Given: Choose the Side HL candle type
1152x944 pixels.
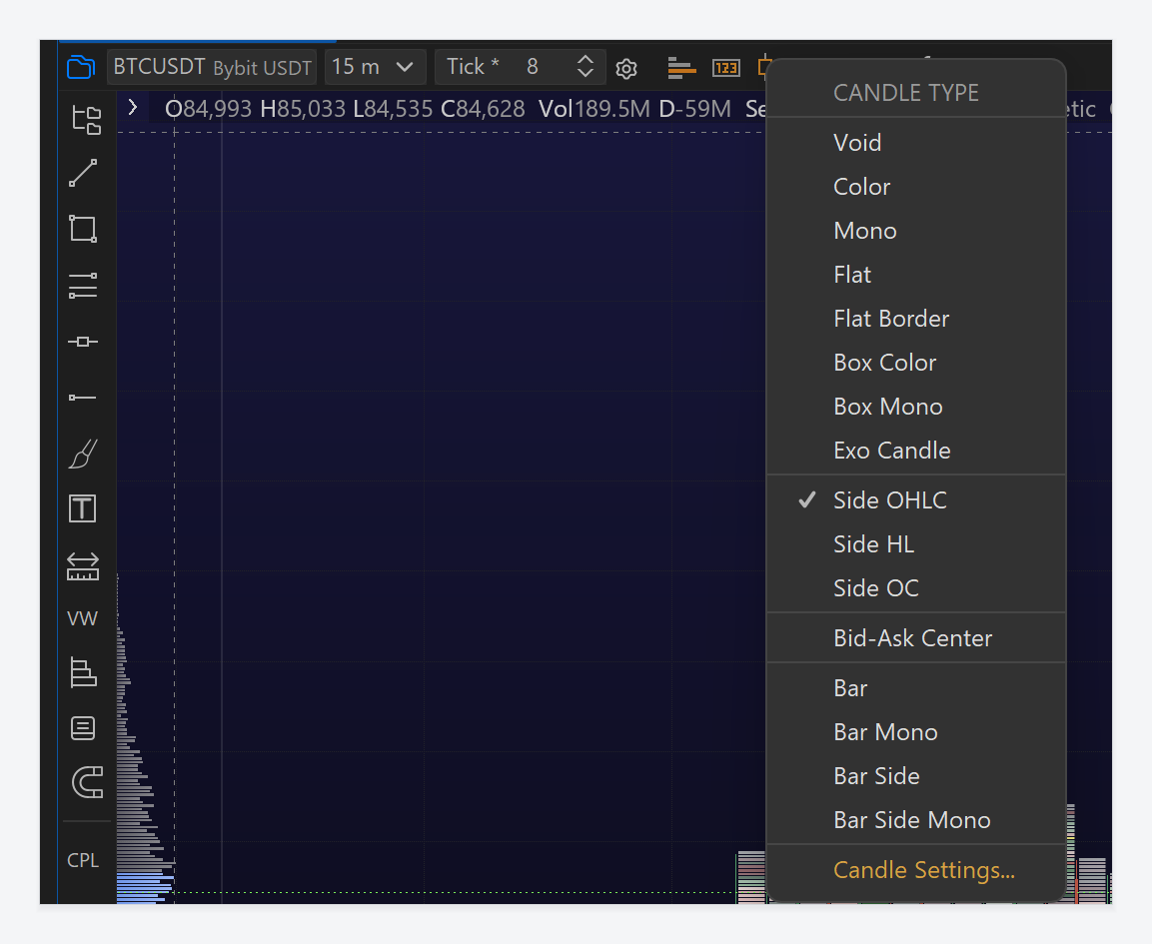Looking at the screenshot, I should coord(916,544).
